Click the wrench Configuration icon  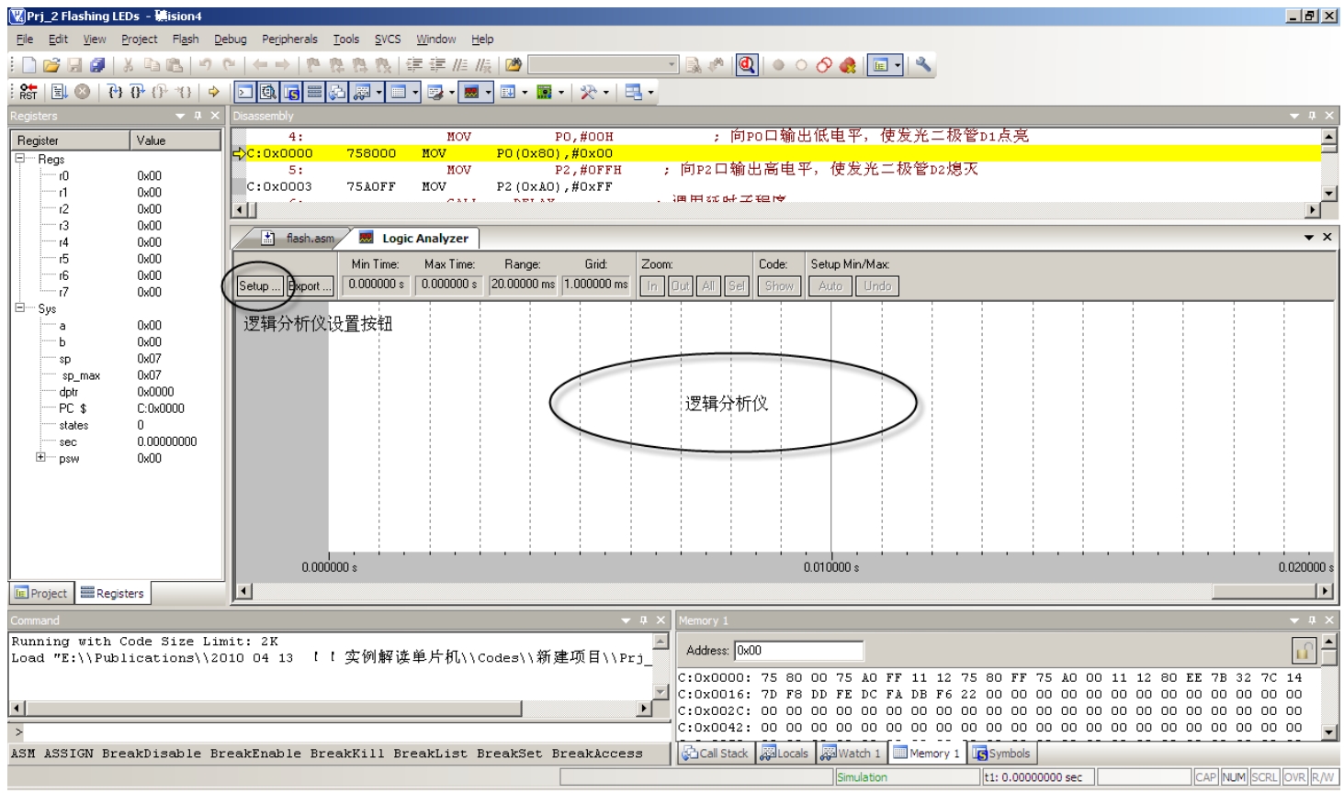point(923,65)
